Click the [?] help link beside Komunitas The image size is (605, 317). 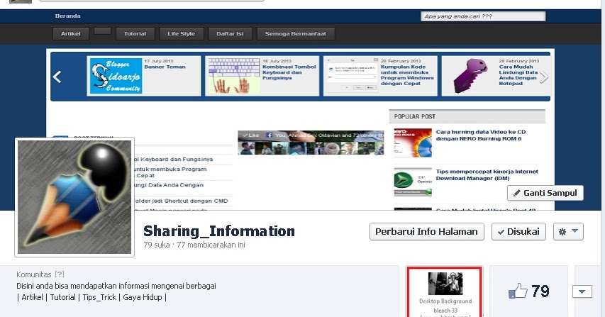tap(59, 274)
